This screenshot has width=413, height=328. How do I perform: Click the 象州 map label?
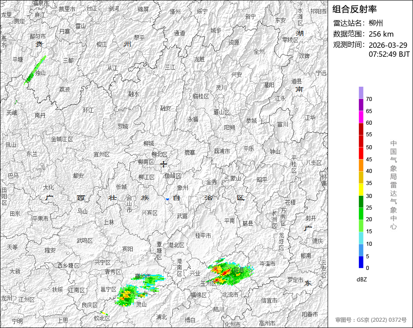183,188
